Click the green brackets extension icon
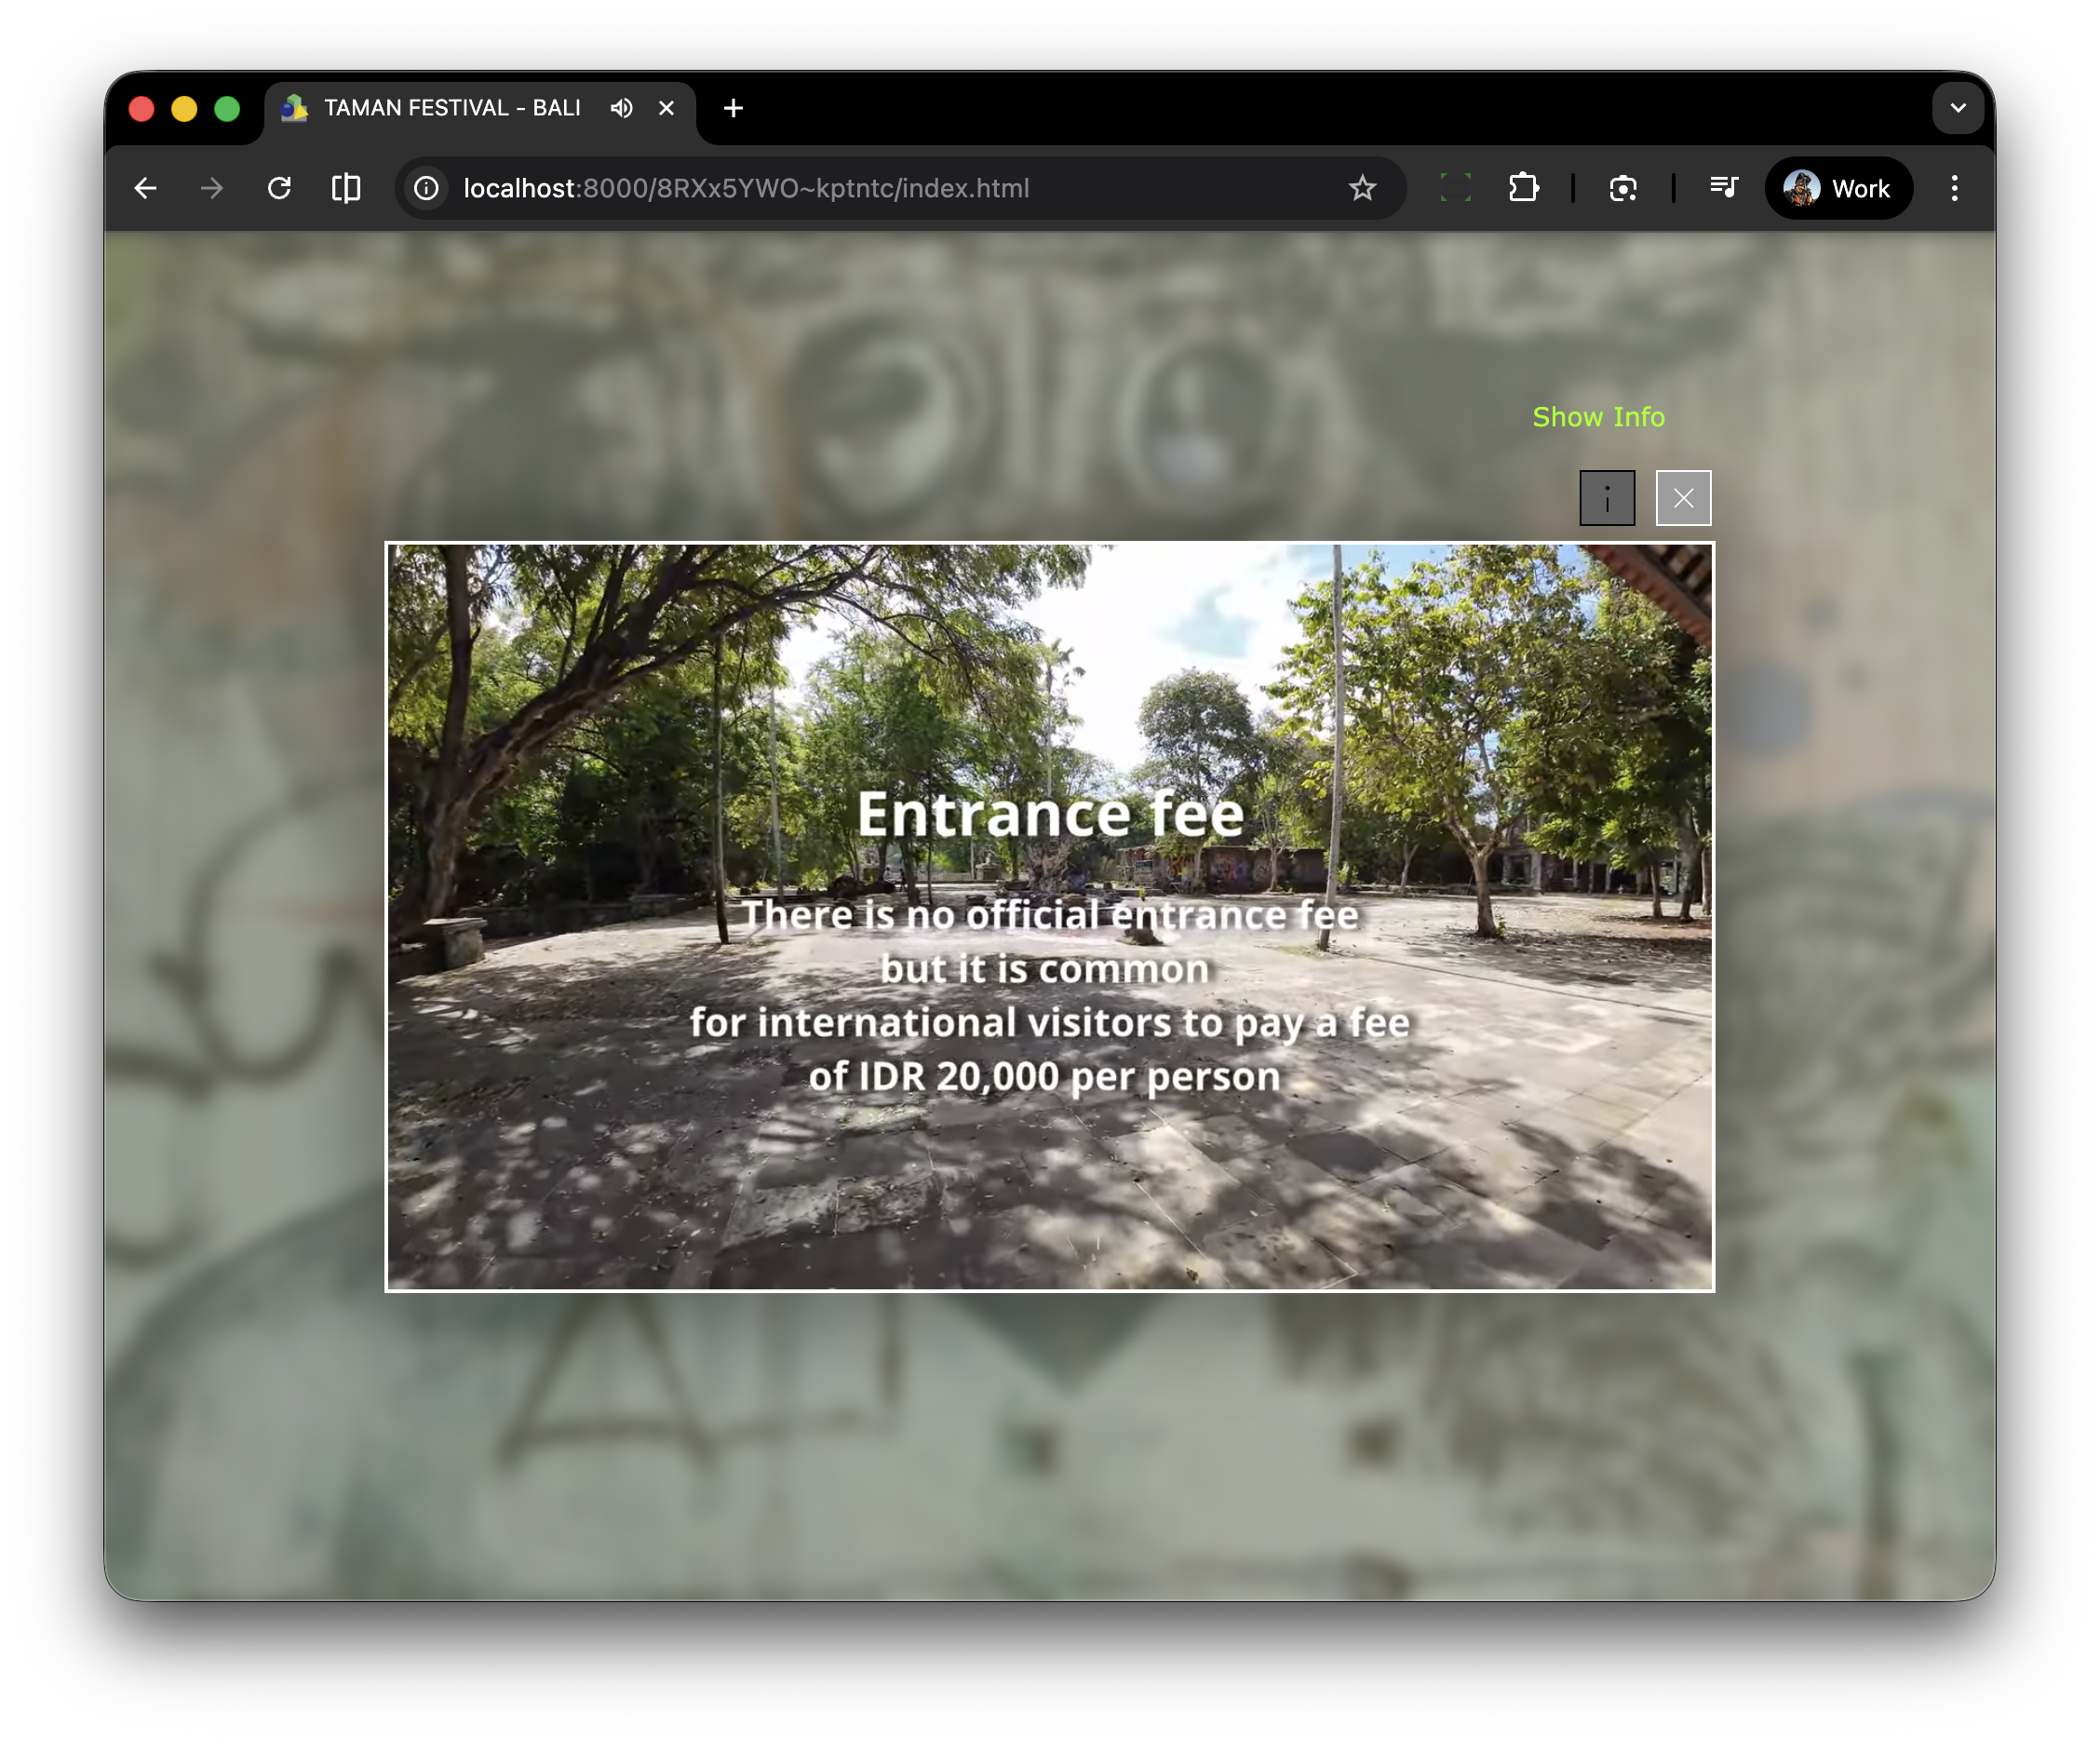 1455,188
